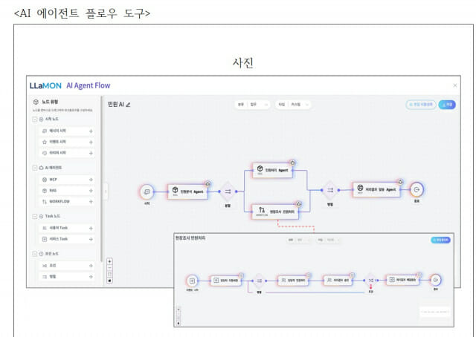Select the first split diamond node
Image resolution: width=476 pixels, height=337 pixels.
pyautogui.click(x=228, y=192)
